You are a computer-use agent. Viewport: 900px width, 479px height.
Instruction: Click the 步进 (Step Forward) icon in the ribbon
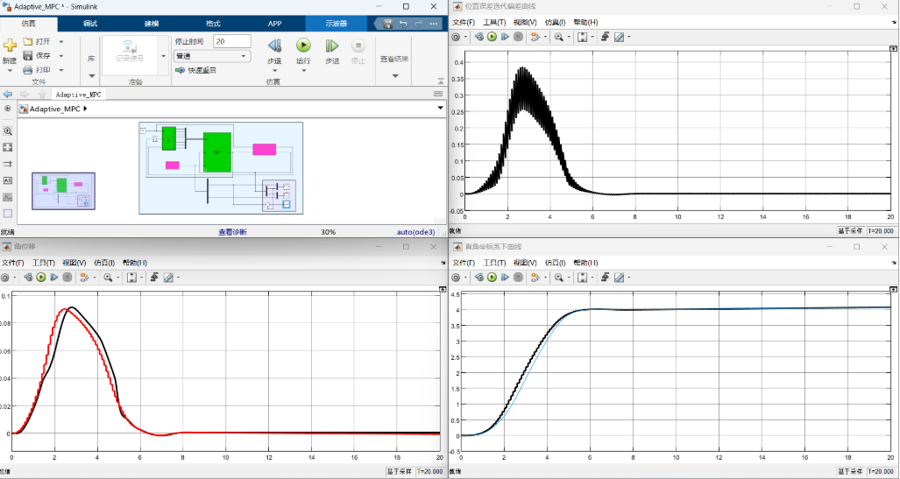(332, 46)
